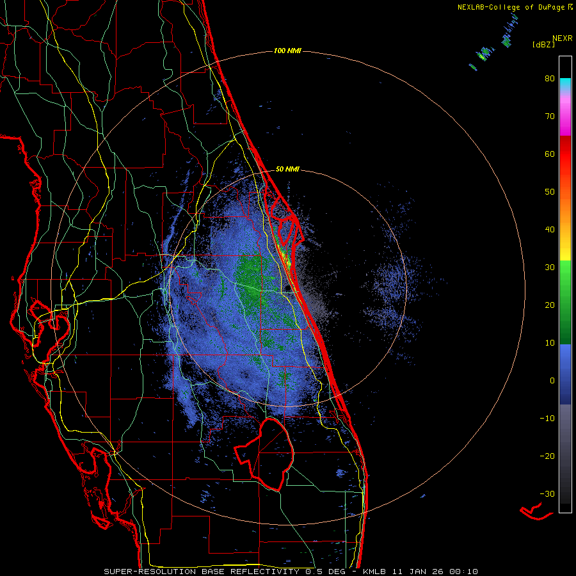Click the 0 dBZ legend value

click(552, 381)
